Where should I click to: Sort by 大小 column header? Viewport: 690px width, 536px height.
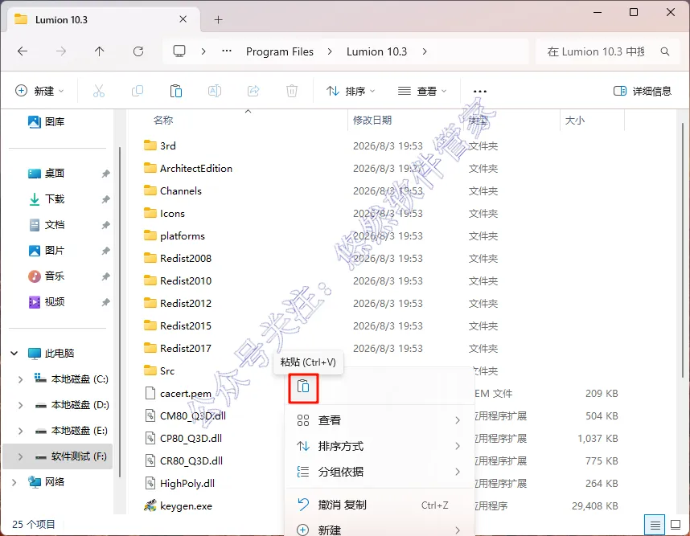point(575,121)
